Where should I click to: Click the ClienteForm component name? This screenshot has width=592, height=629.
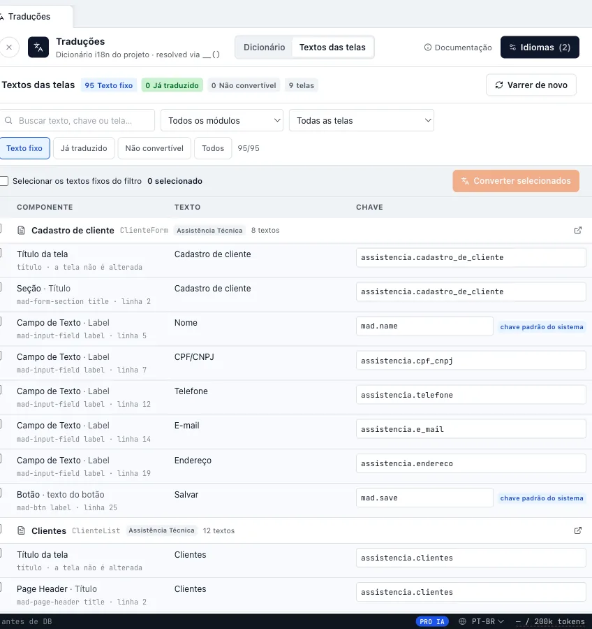coord(144,230)
